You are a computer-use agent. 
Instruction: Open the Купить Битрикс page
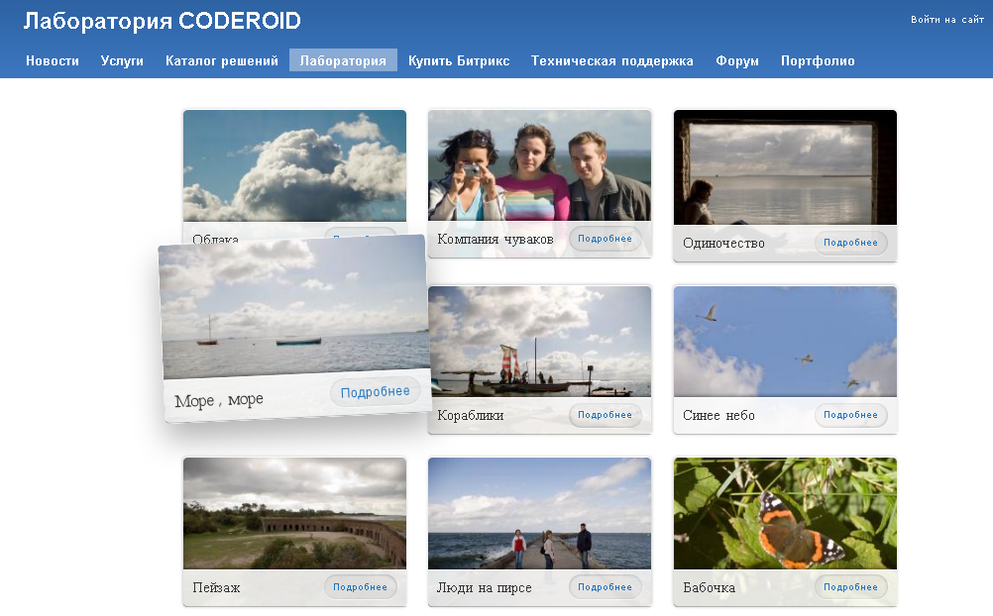point(459,60)
